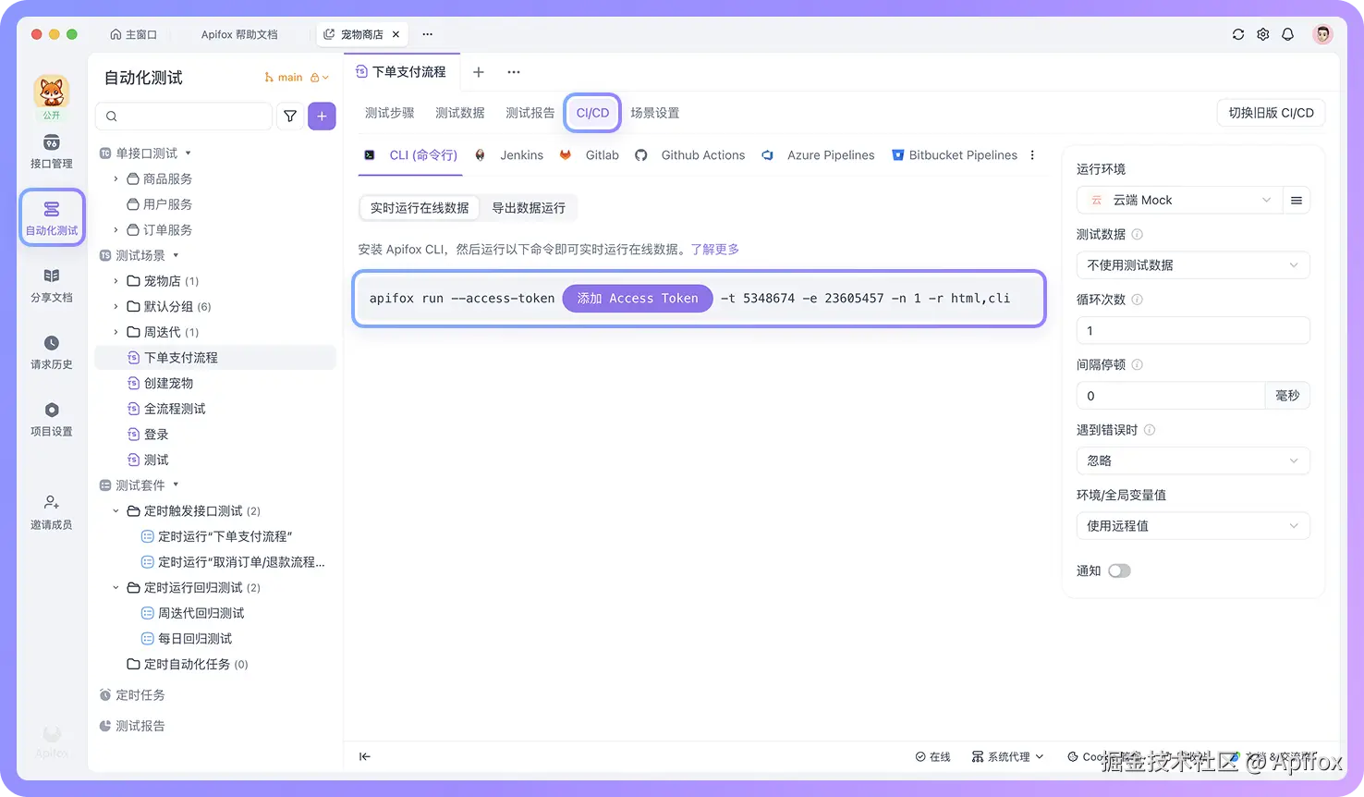Viewport: 1364px width, 797px height.
Task: Open the 系统代理 dropdown in status bar
Action: (1007, 756)
